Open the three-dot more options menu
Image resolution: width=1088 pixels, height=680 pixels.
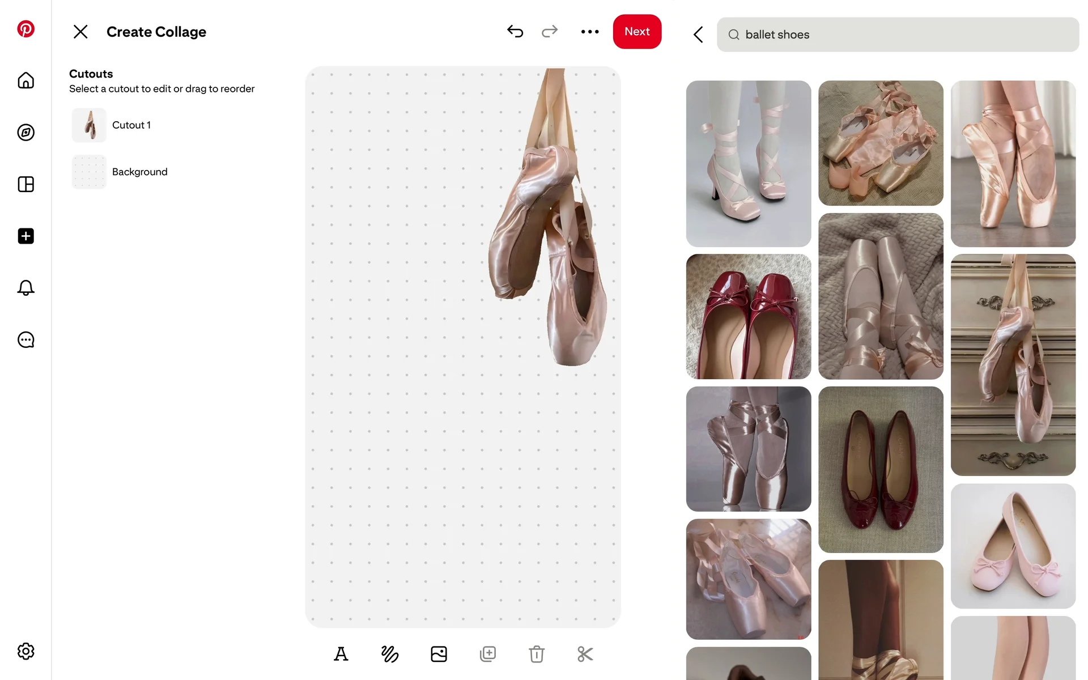pos(590,32)
